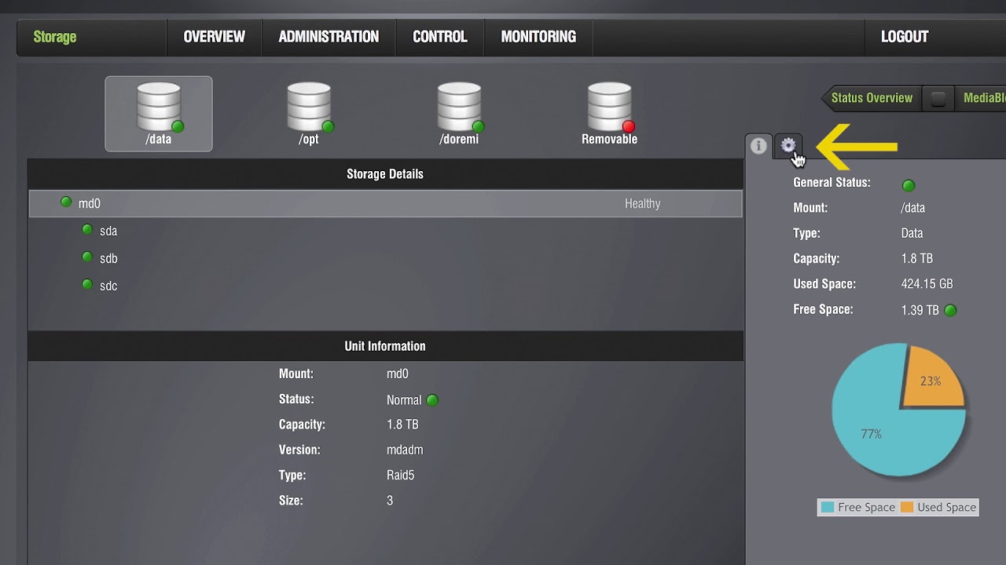
Task: Click the 1.39 TB free space value
Action: 920,310
